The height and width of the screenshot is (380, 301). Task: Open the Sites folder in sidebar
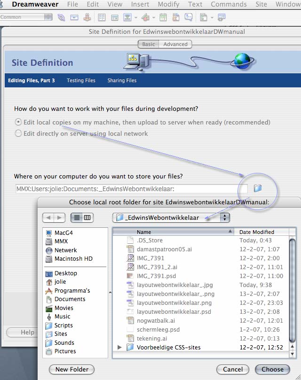tap(56, 334)
